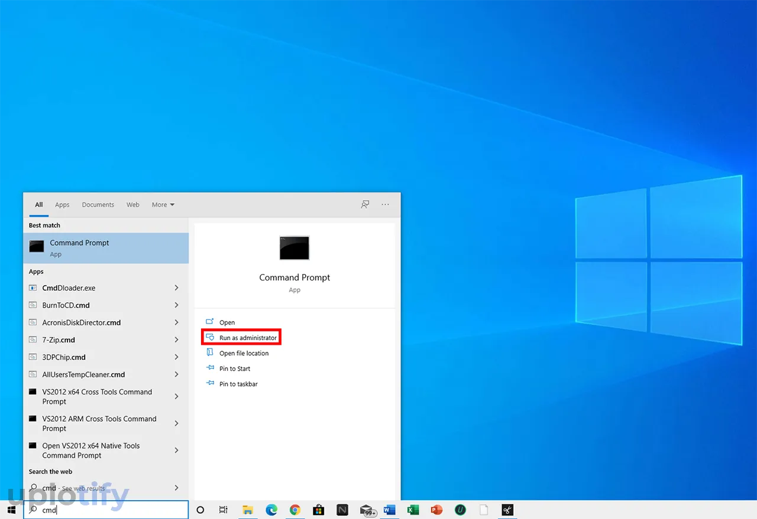Expand the arrow next to 3DPChip.cmd
The image size is (757, 519).
[x=176, y=357]
